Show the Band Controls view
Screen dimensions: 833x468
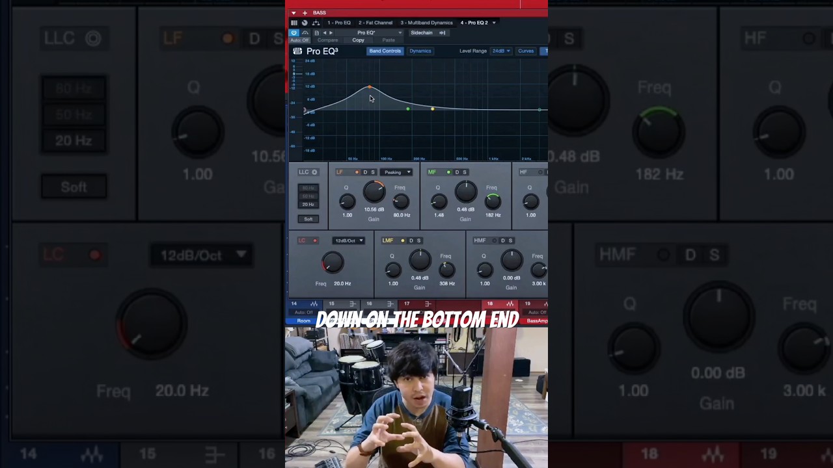click(385, 51)
